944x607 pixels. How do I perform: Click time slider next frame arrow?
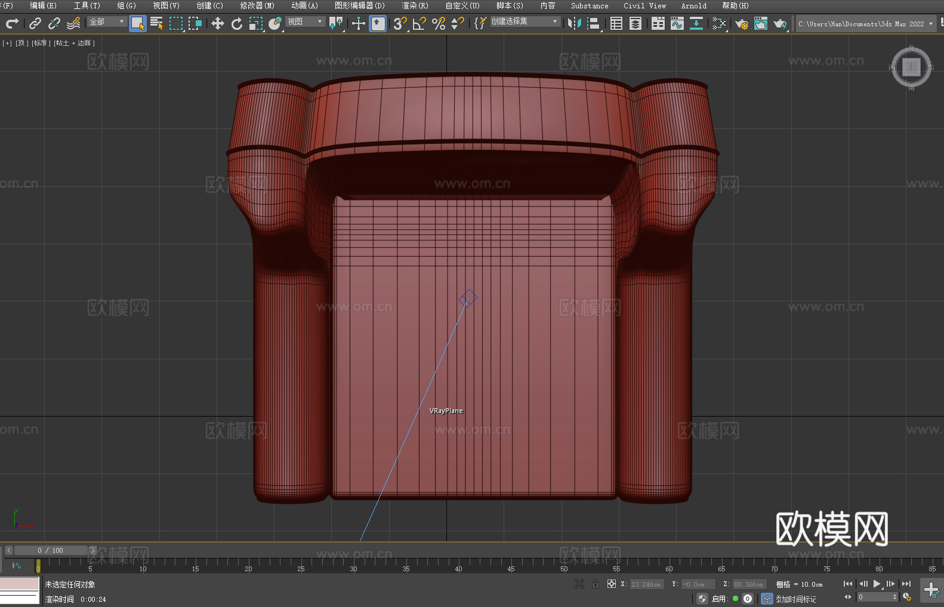click(92, 550)
